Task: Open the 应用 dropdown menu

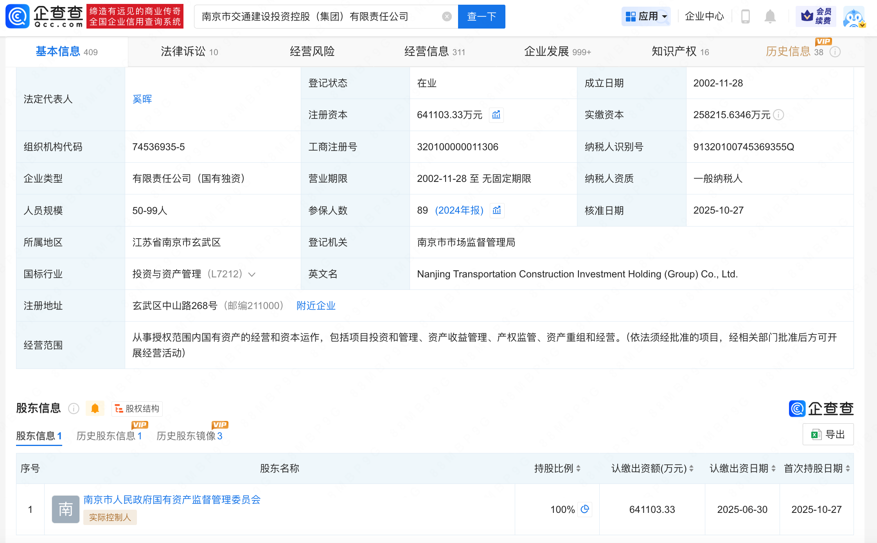Action: coord(646,16)
